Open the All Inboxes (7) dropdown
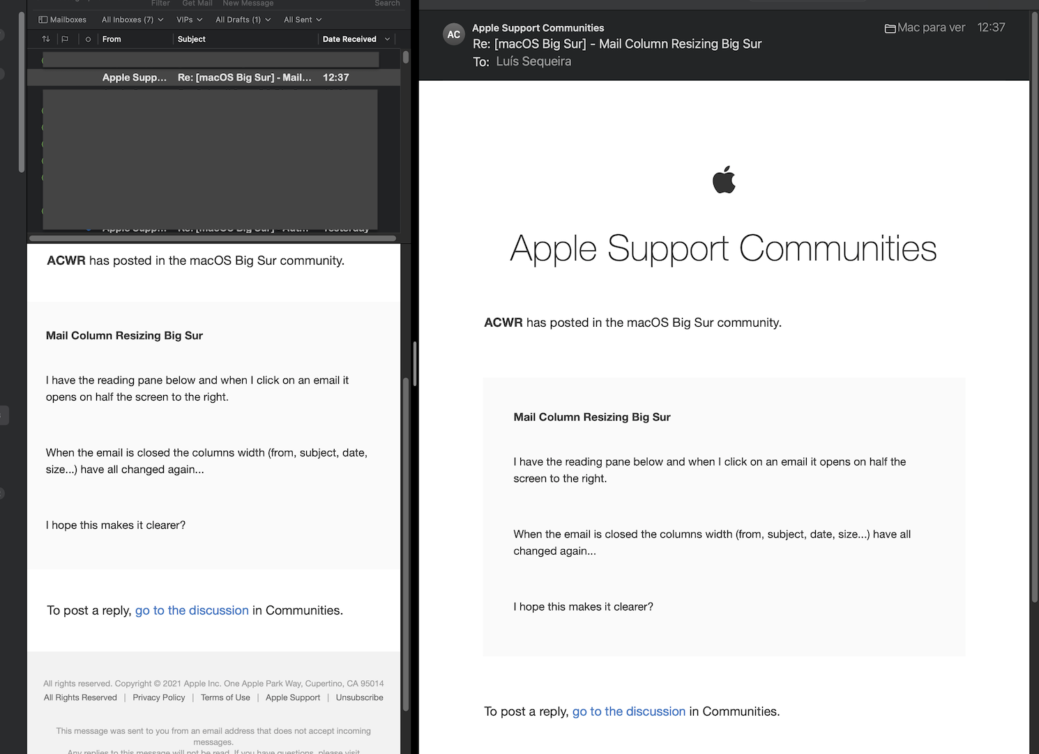Viewport: 1039px width, 754px height. click(132, 20)
